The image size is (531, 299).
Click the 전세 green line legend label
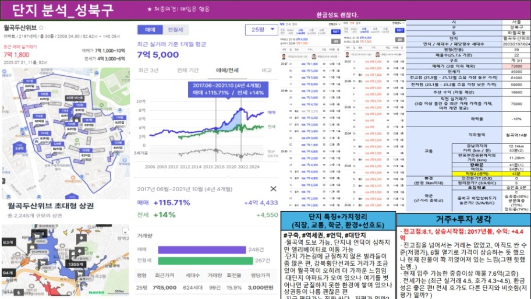point(271,126)
